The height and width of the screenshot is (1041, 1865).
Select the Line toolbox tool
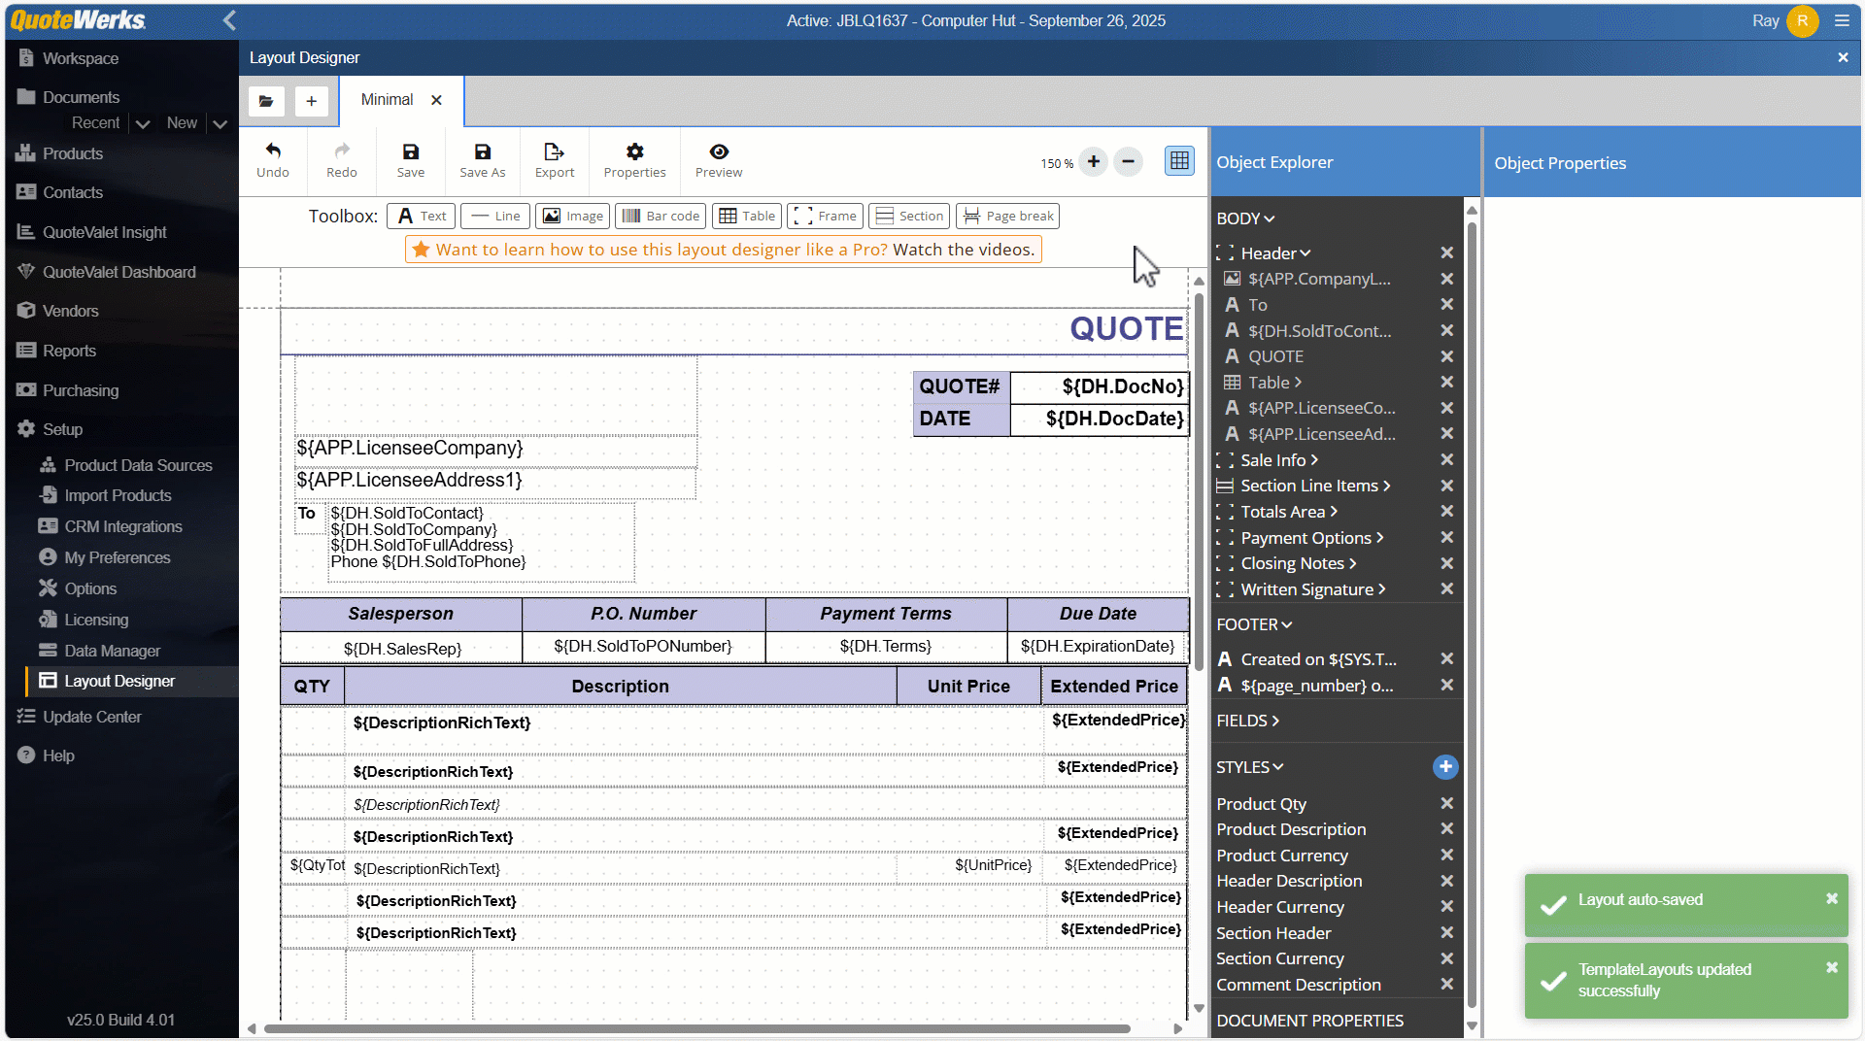click(x=495, y=216)
